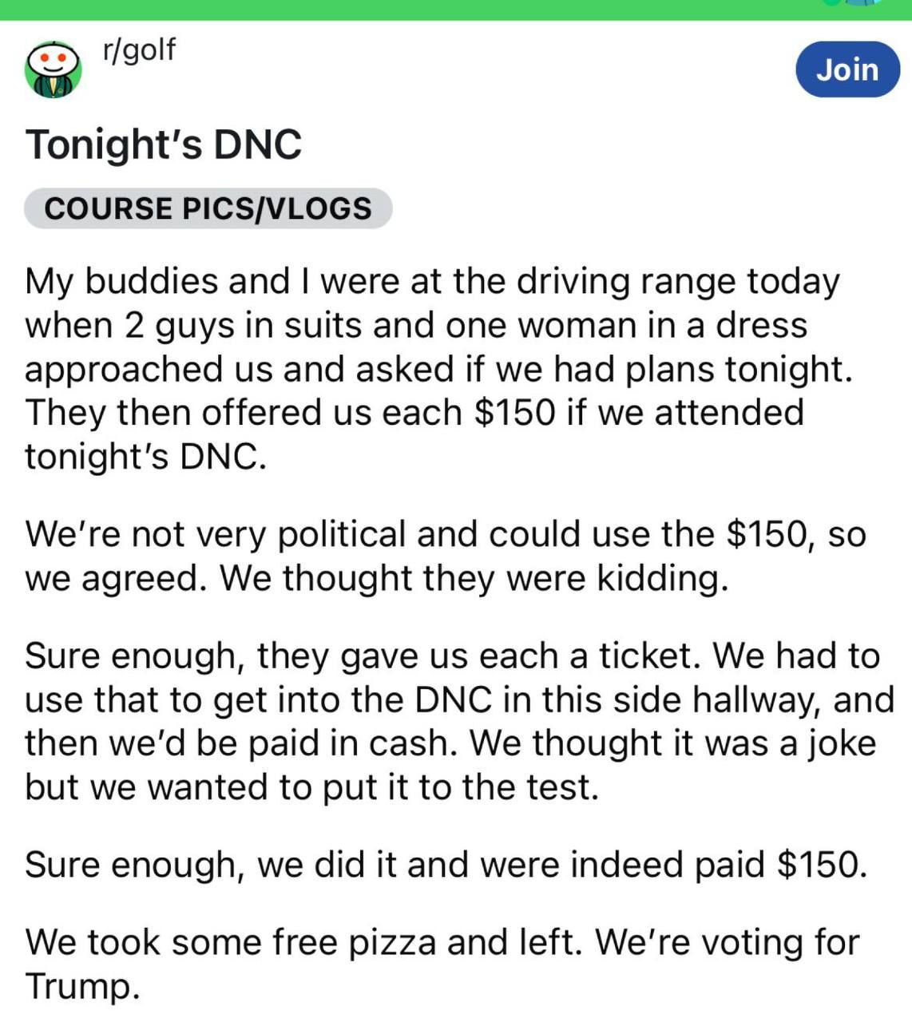This screenshot has height=1022, width=912.
Task: Open the COURSE PICS/VLOGS flair tag
Action: [x=208, y=208]
